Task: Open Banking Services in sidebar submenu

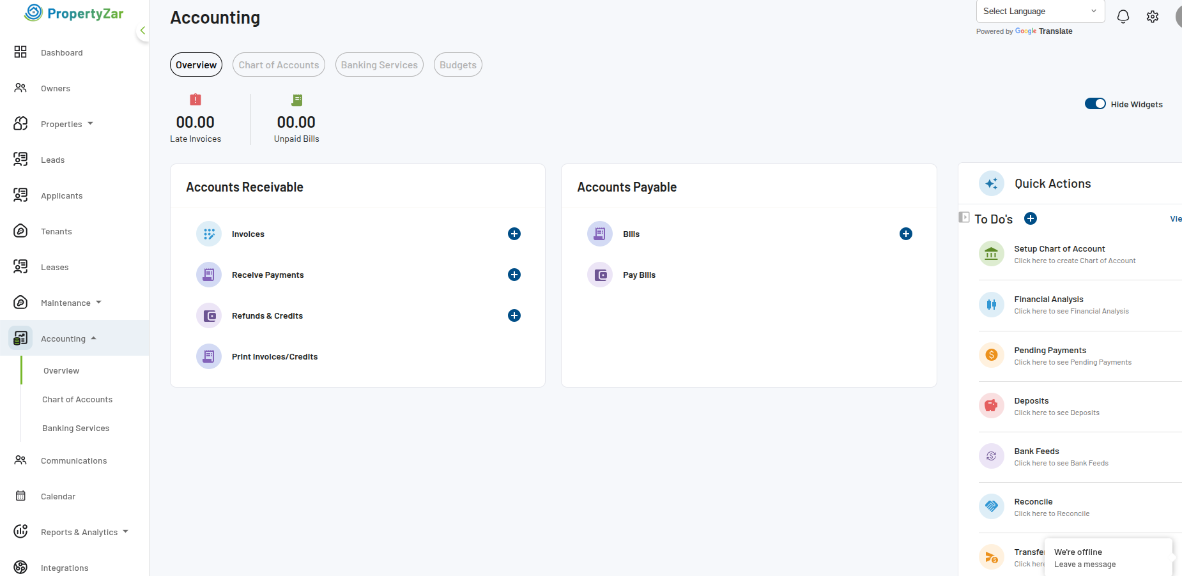Action: [75, 428]
